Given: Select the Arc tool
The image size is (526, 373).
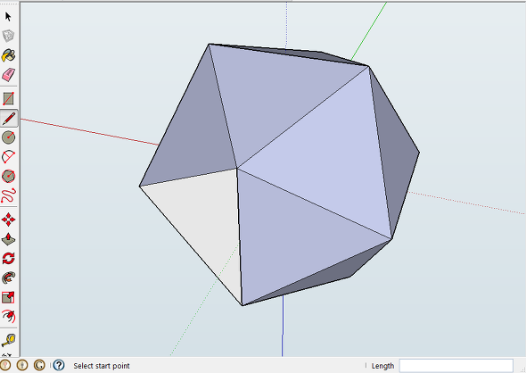Looking at the screenshot, I should 8,157.
